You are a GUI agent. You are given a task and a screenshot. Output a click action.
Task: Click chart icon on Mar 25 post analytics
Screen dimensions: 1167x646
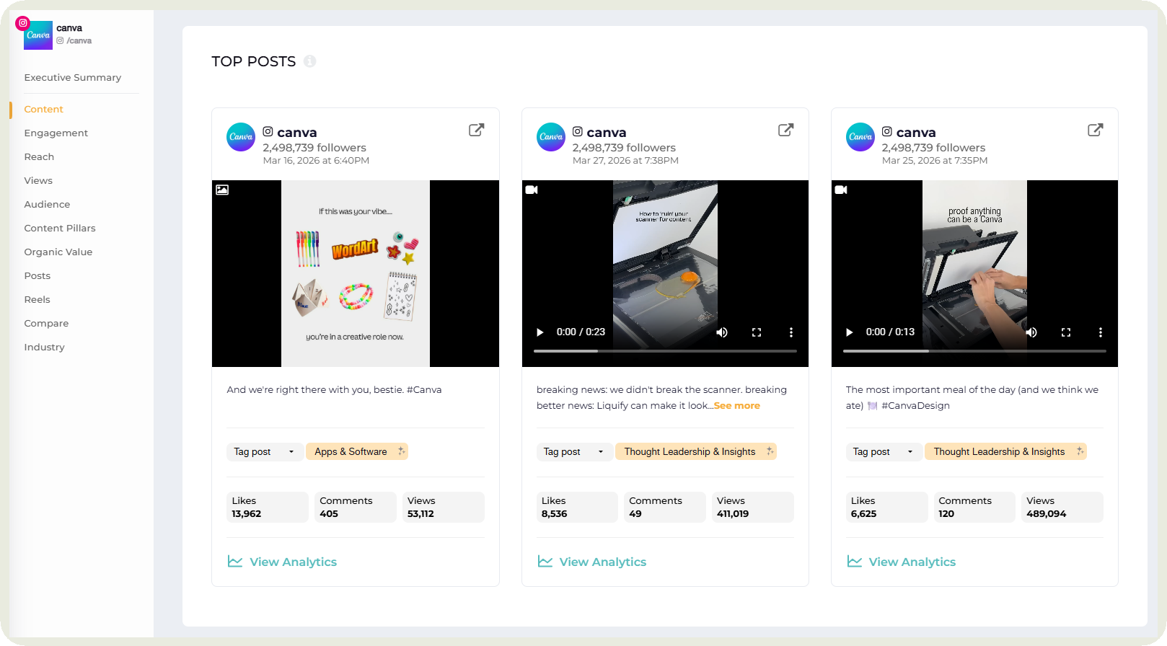[855, 561]
